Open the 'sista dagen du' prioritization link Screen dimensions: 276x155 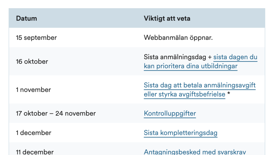(x=235, y=57)
